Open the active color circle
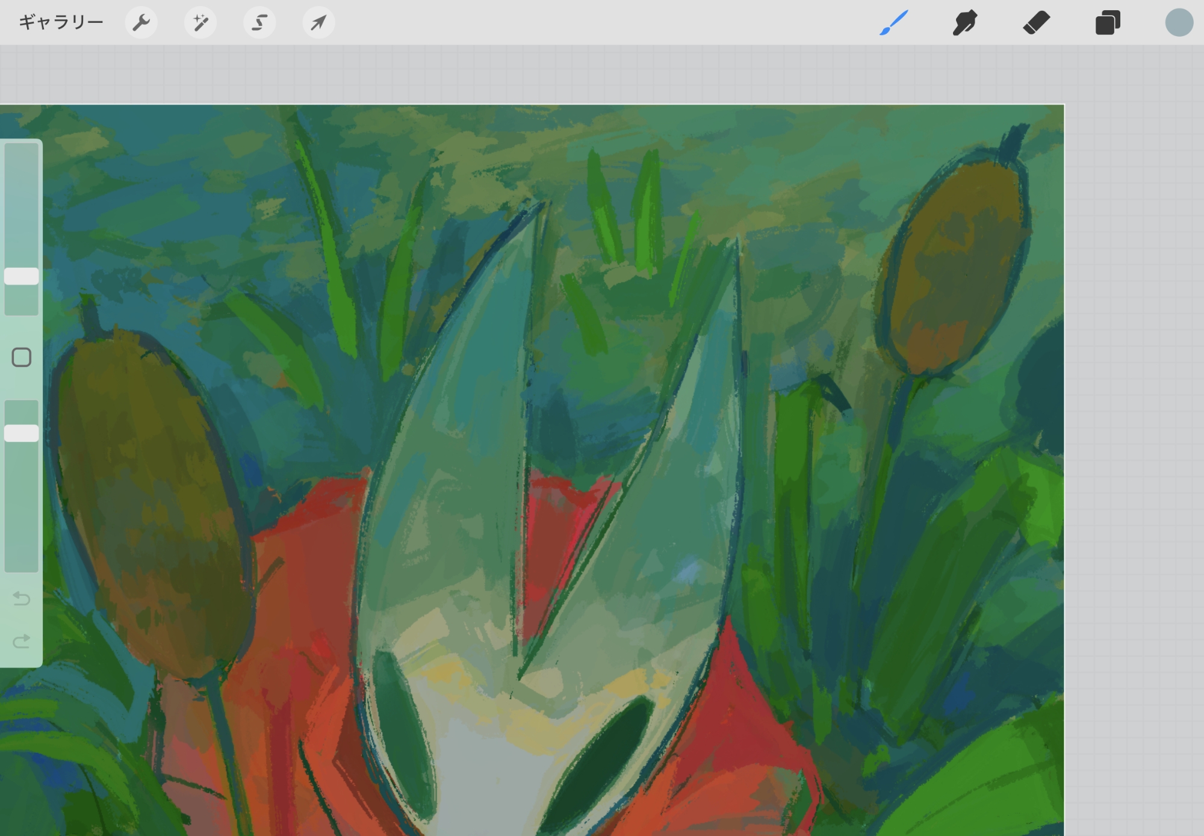 coord(1179,23)
